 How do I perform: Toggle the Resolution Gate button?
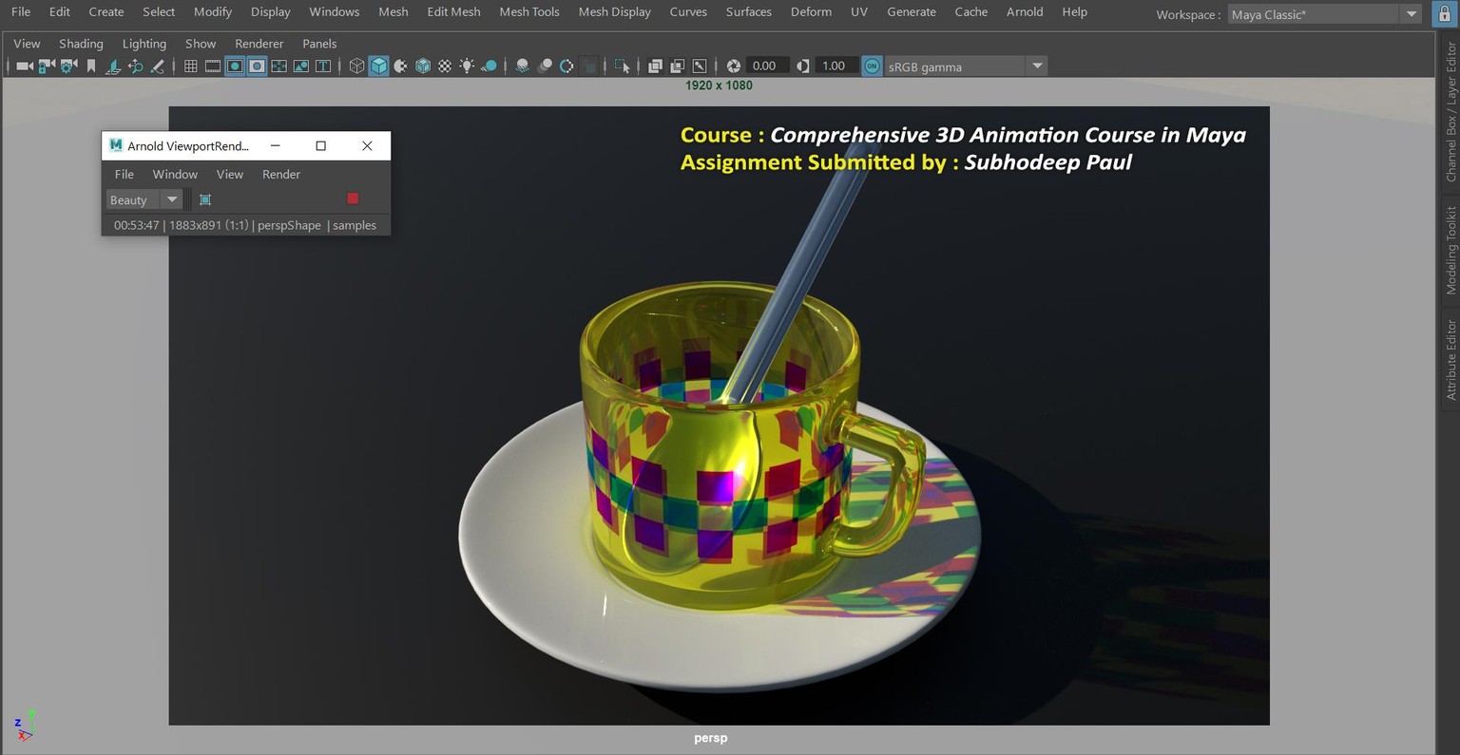[x=235, y=66]
